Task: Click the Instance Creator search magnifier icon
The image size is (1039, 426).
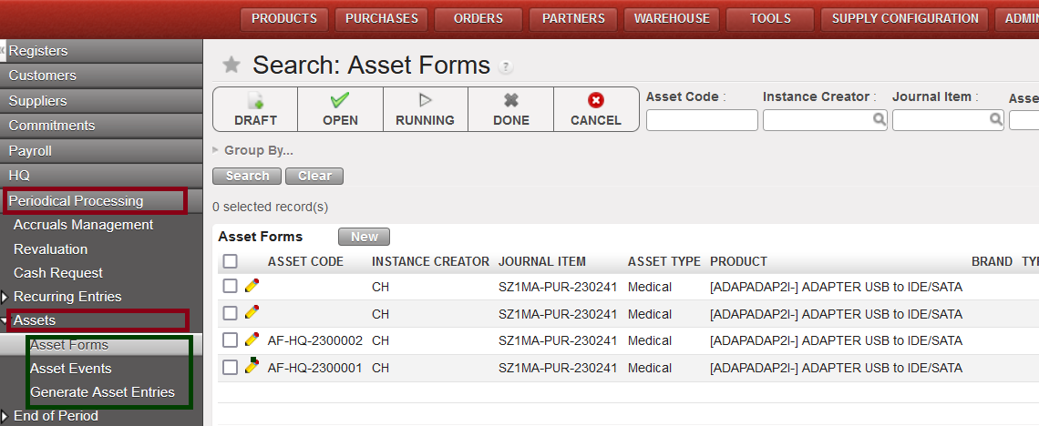Action: tap(879, 119)
